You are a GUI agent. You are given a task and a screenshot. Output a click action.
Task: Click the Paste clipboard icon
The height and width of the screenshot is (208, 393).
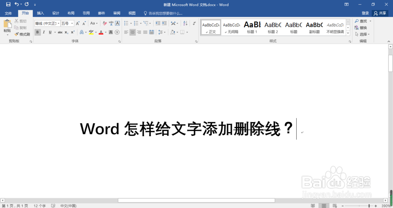[7, 24]
